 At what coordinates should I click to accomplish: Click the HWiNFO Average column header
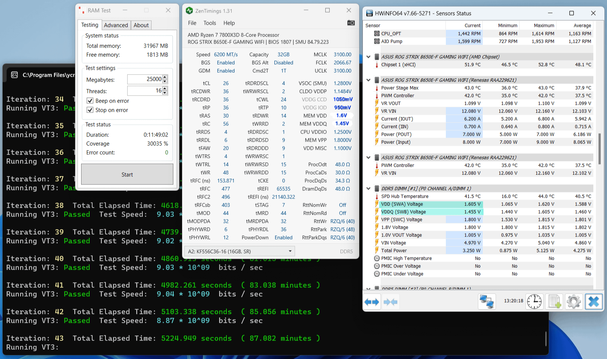pos(575,25)
